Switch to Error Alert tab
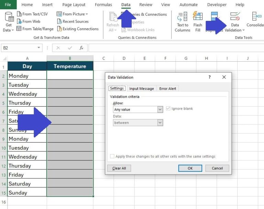264x209 pixels. [x=168, y=88]
